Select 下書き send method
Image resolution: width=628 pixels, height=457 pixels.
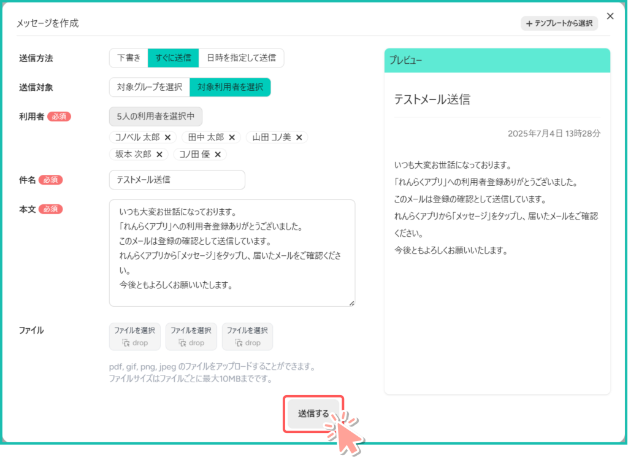point(129,58)
